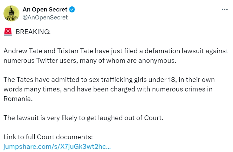This screenshot has height=152, width=233.
Task: Click the word Romania in the tweet
Action: coord(18,99)
